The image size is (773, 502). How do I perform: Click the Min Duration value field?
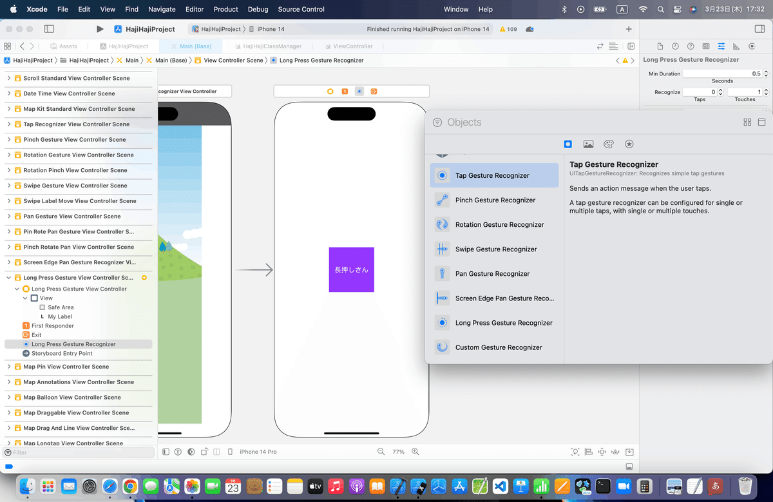click(x=722, y=73)
